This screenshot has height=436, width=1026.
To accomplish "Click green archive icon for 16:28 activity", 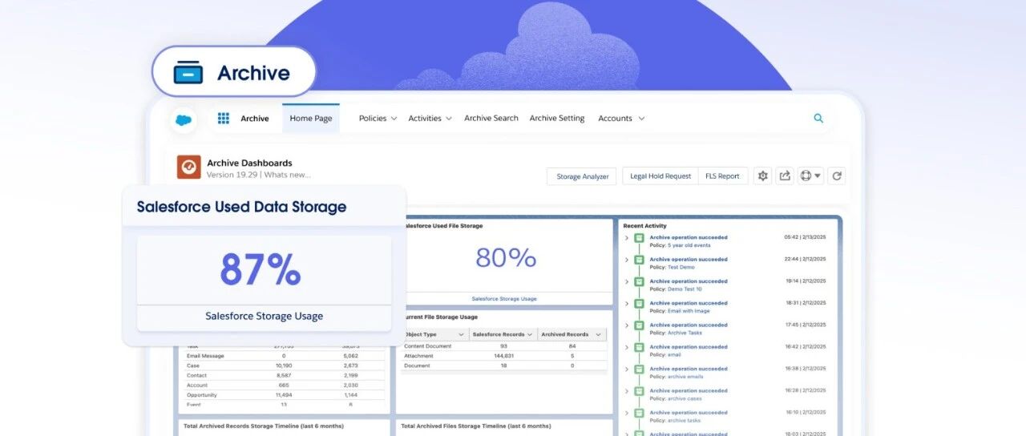I will click(x=639, y=391).
